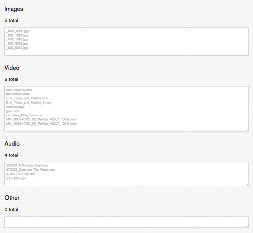Click the Video textarea resize handle
253x233 pixels.
[247, 130]
